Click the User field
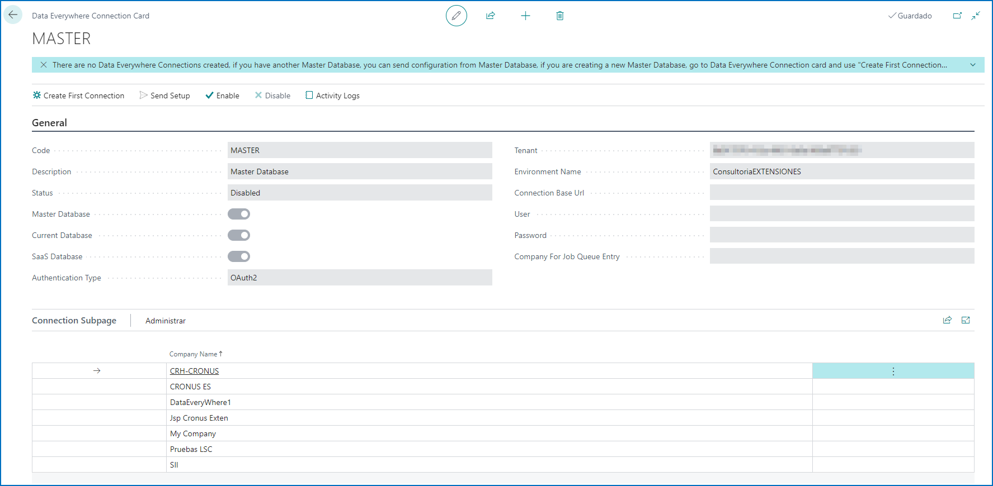The width and height of the screenshot is (993, 486). click(842, 214)
